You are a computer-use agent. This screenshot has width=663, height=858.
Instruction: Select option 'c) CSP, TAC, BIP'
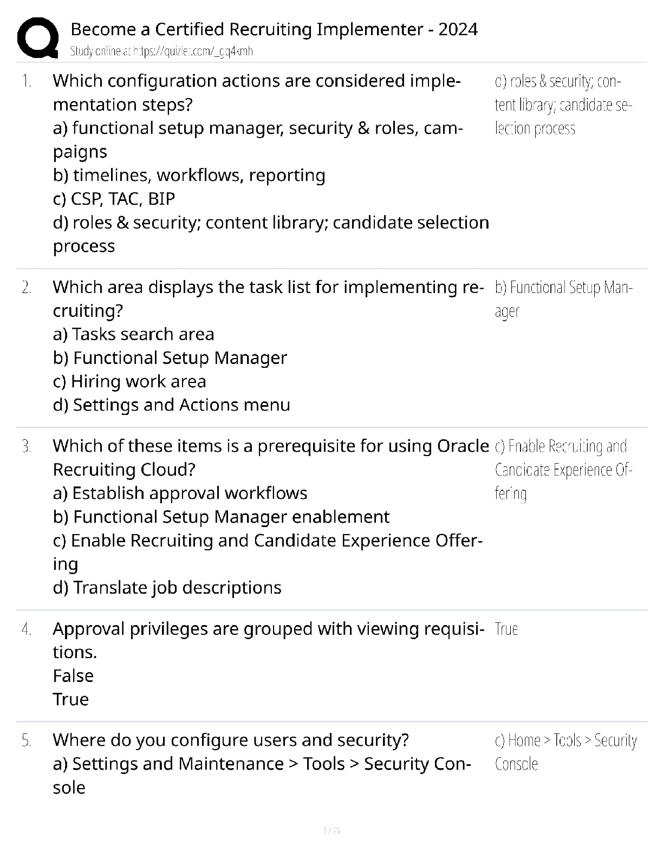coord(114,199)
